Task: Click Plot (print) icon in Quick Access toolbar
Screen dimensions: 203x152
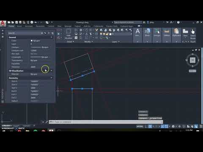Action: (32, 22)
